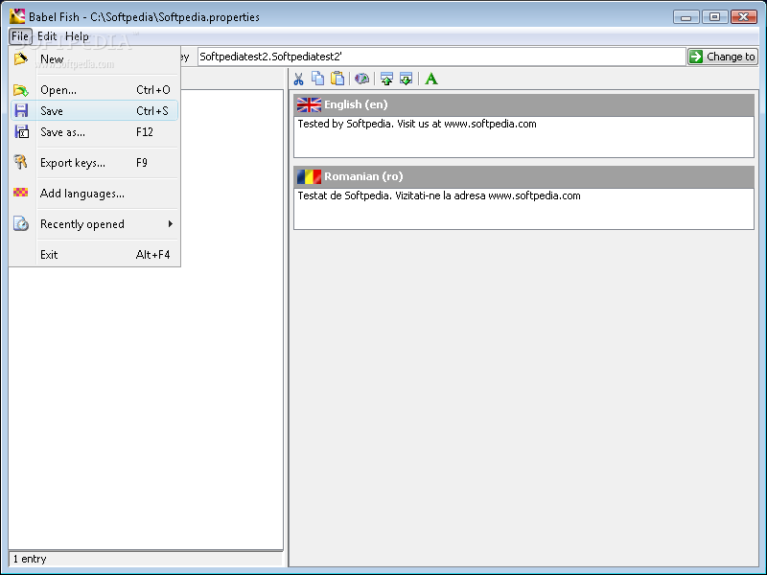Click the translate globe toolbar icon
This screenshot has height=575, width=767.
point(362,79)
